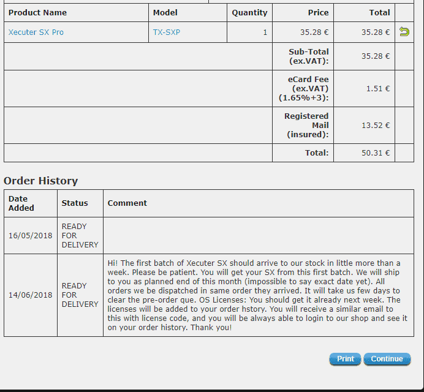Click the grand total 50.31 €
Viewport: 424px width, 392px height.
(x=376, y=153)
